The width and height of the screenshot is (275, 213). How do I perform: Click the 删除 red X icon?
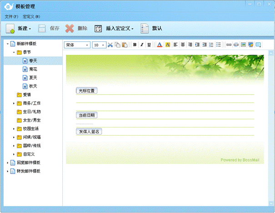70,28
